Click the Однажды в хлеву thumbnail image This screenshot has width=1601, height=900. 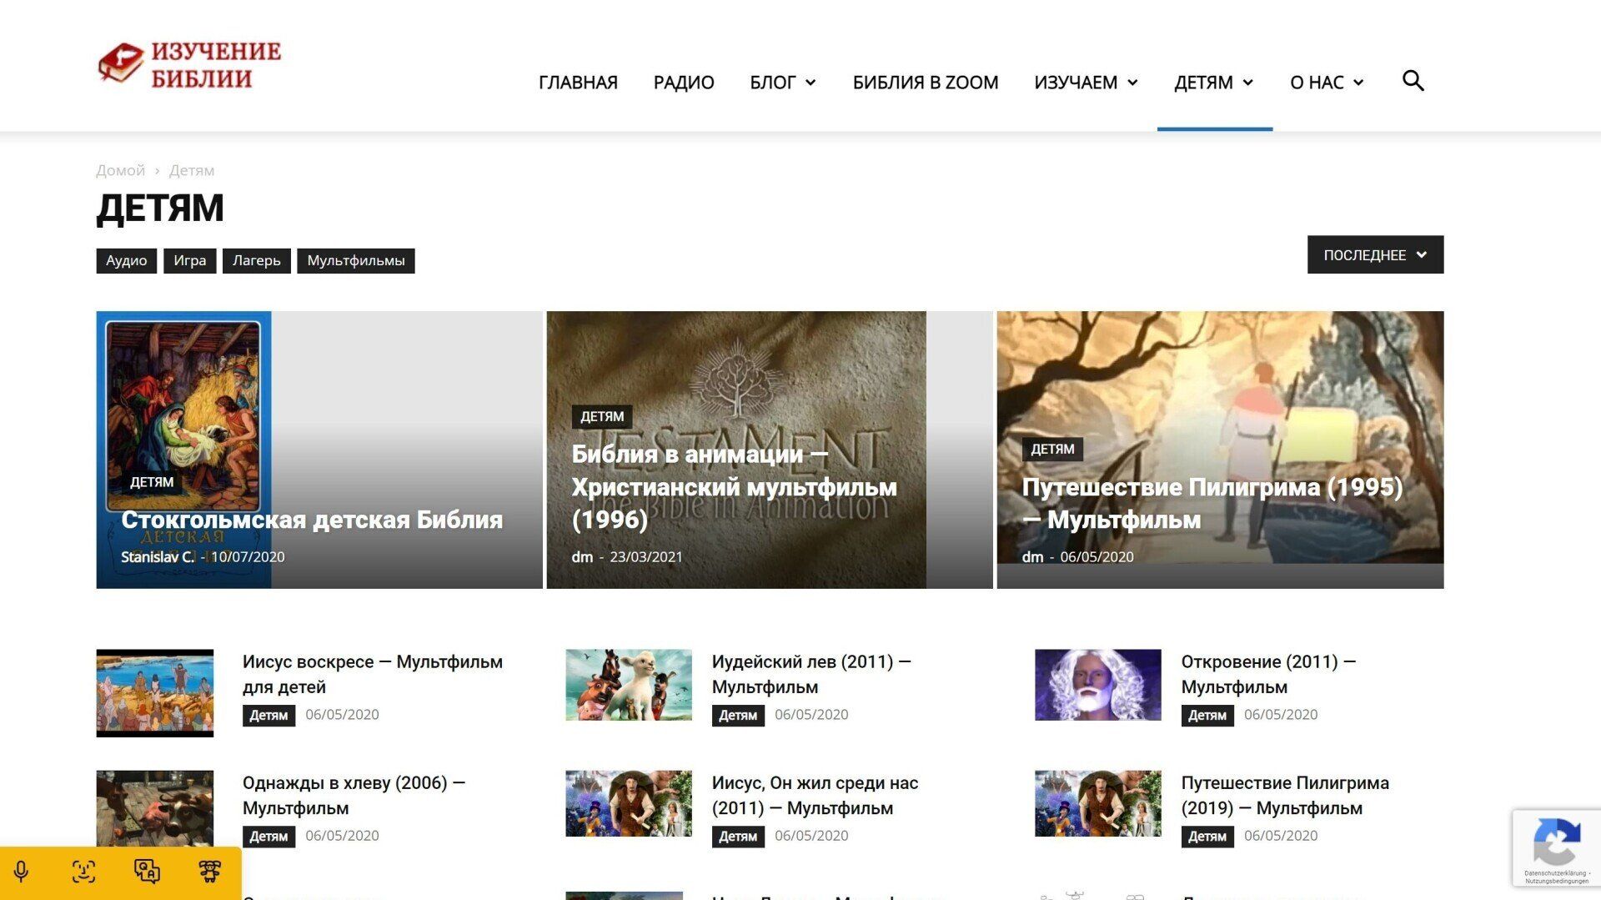pos(155,809)
